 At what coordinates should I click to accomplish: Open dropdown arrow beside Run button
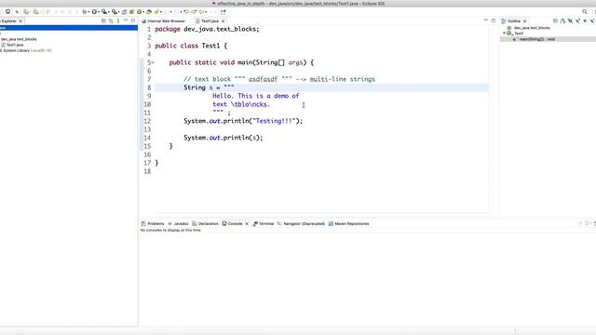coord(99,12)
